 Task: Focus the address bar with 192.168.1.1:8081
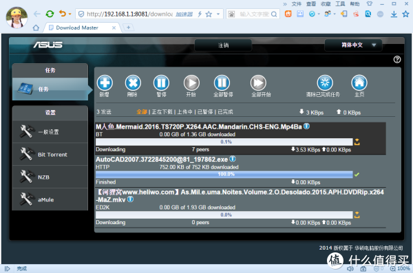coord(129,14)
